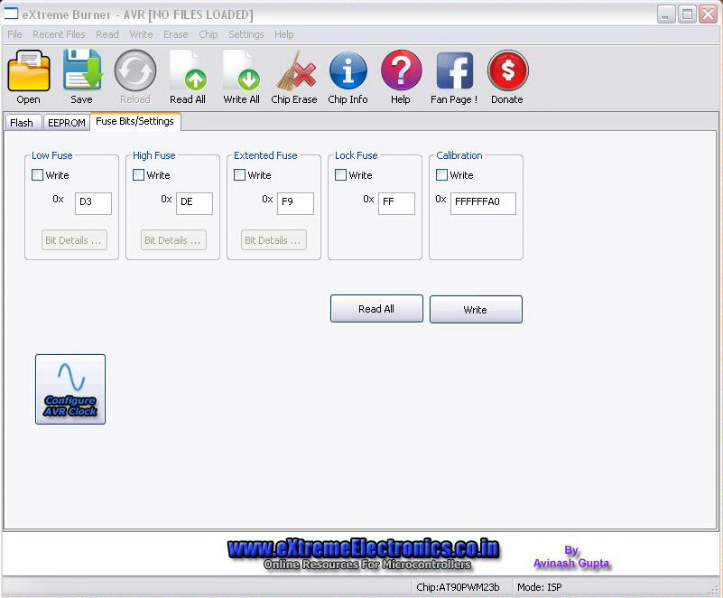This screenshot has width=723, height=598.
Task: Click the Read All fuse button
Action: click(x=376, y=309)
